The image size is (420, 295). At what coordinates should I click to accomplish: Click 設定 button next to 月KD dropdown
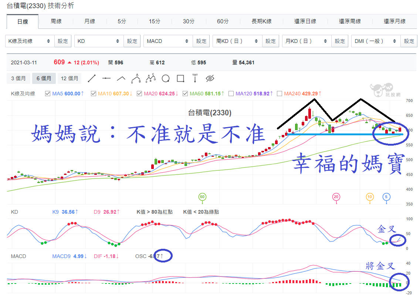340,41
